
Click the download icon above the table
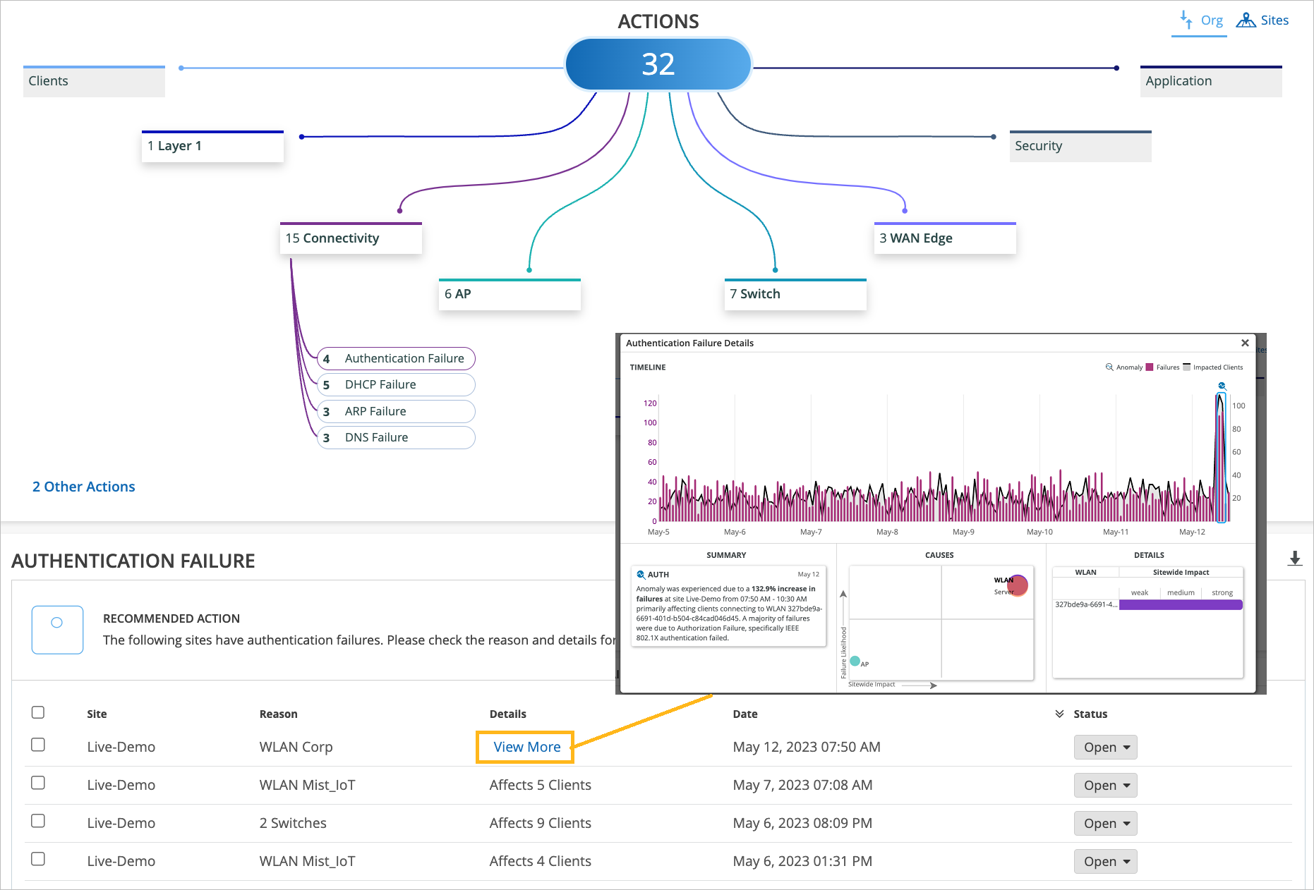point(1294,559)
